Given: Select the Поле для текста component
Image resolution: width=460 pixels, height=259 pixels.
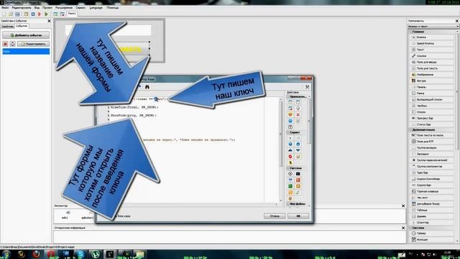Looking at the screenshot, I should [x=431, y=68].
